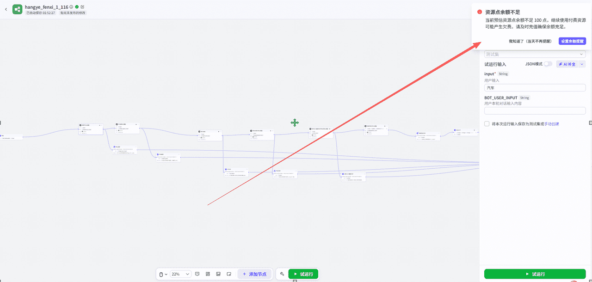This screenshot has width=592, height=282.
Task: Click the green published status check icon
Action: click(x=77, y=7)
